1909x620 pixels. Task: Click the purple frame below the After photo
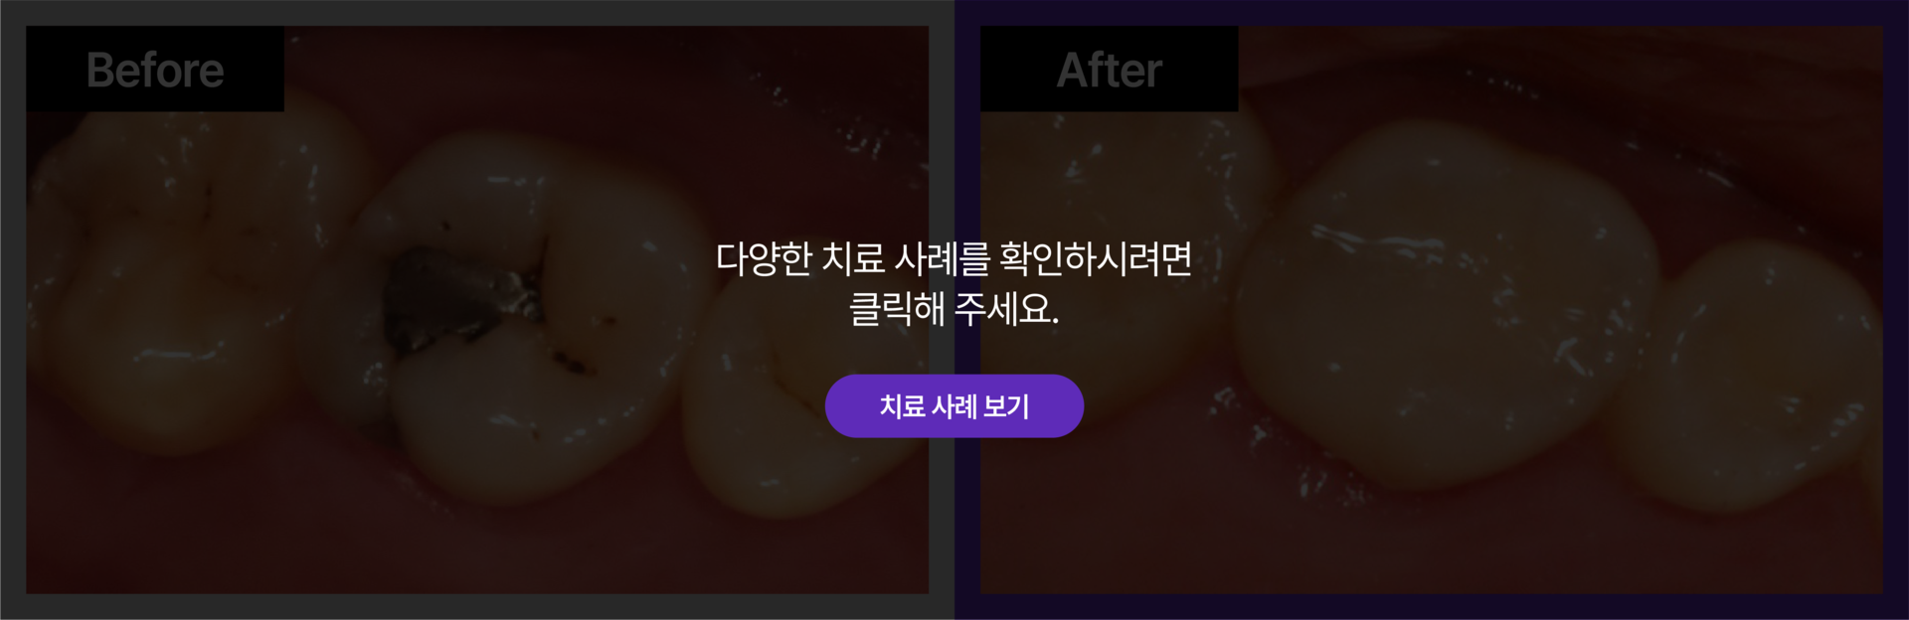click(1431, 606)
